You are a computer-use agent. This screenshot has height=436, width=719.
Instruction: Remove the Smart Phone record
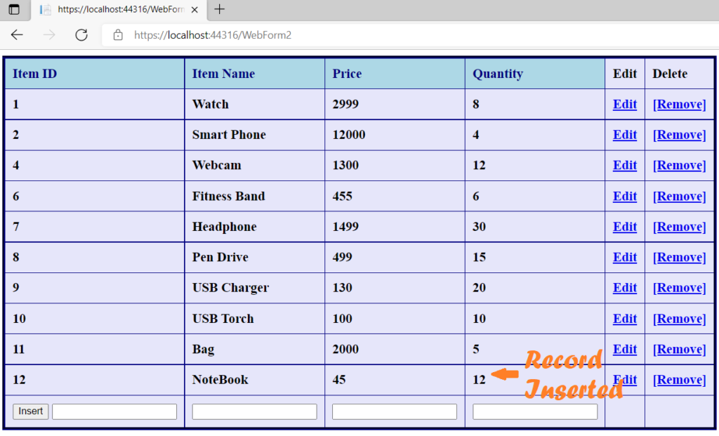click(x=679, y=135)
